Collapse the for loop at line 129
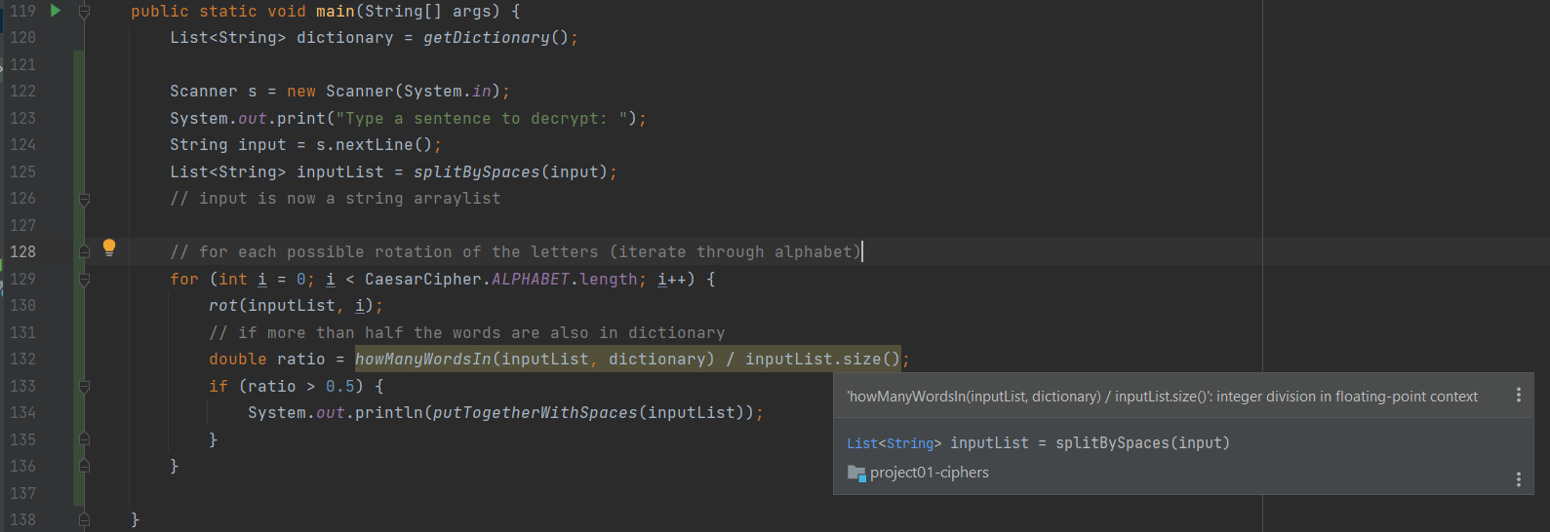This screenshot has height=532, width=1550. coord(85,280)
